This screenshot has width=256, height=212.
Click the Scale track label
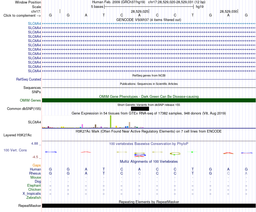click(x=37, y=7)
